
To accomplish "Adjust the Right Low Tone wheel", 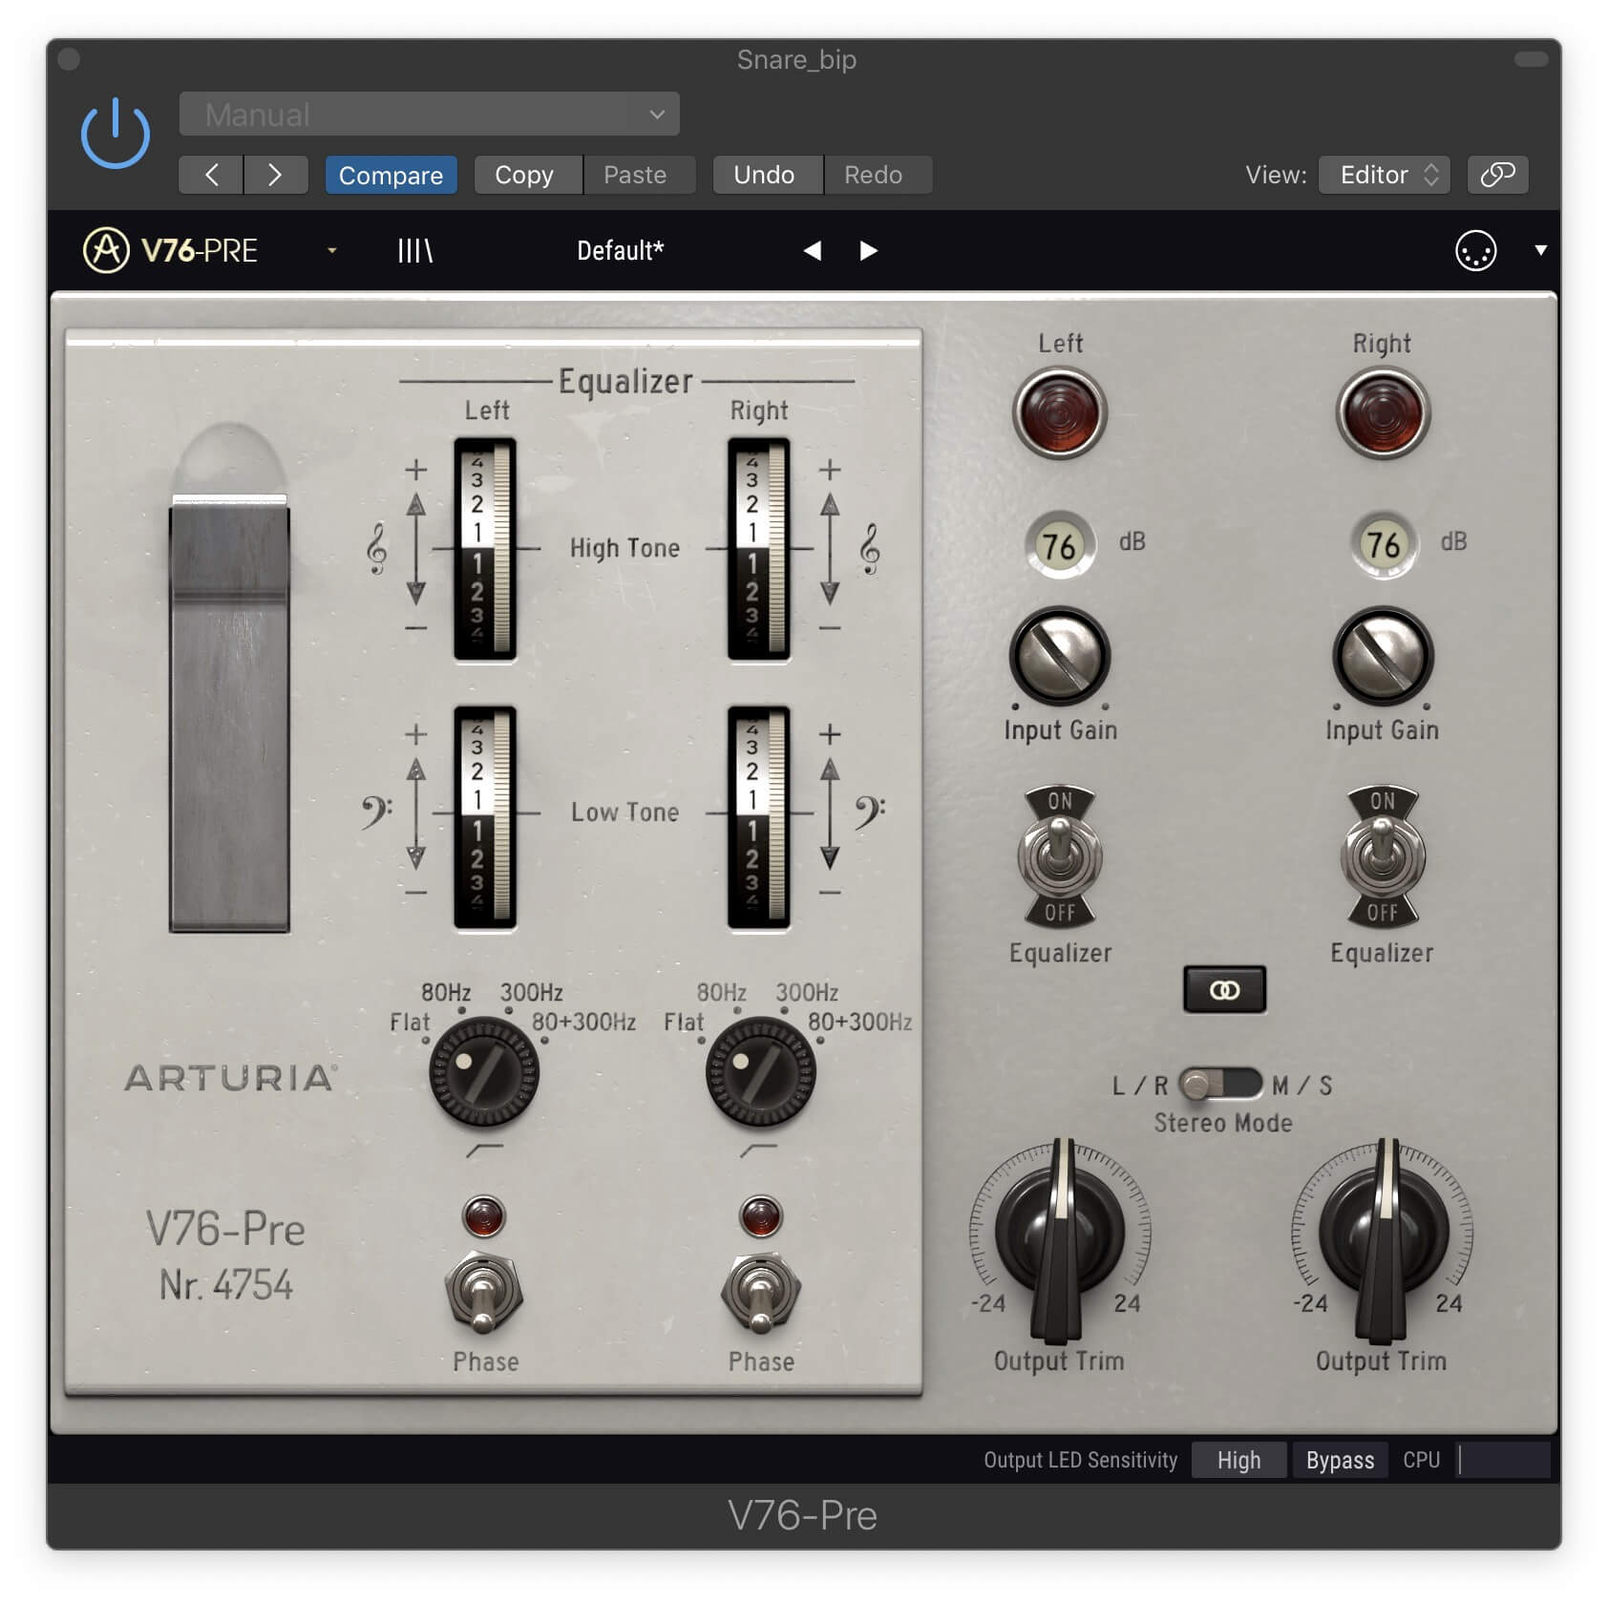I will pos(759,817).
